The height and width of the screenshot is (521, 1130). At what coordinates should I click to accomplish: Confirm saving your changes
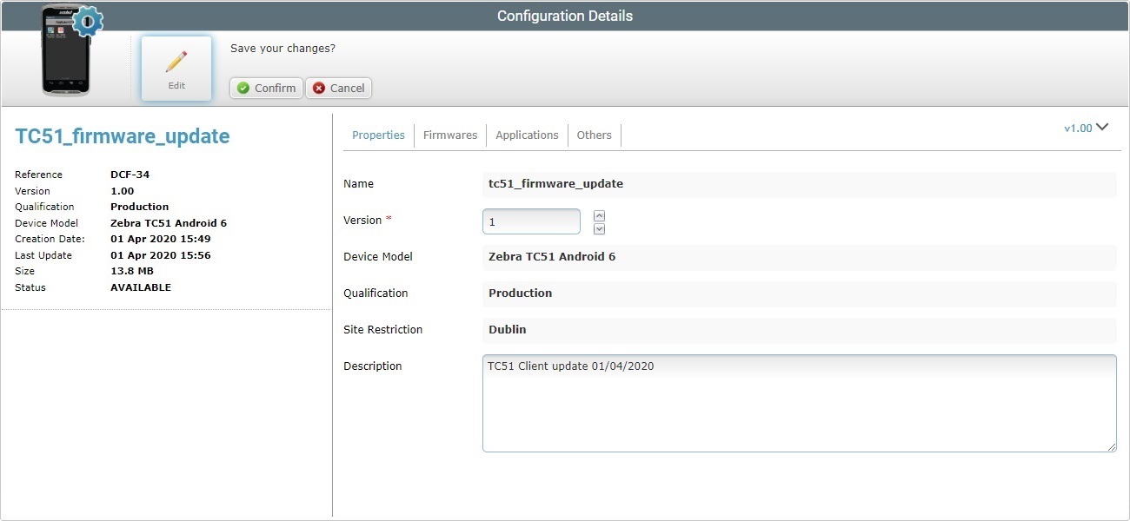coord(265,88)
